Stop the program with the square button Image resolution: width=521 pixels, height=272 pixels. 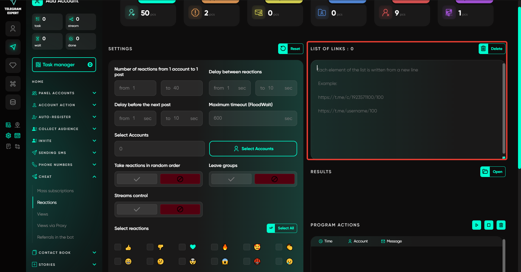pos(489,225)
